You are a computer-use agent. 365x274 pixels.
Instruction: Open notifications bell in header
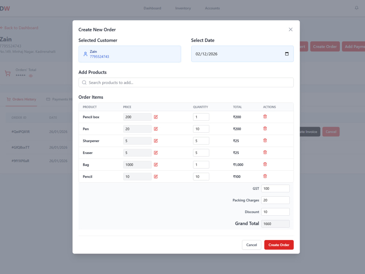356,8
